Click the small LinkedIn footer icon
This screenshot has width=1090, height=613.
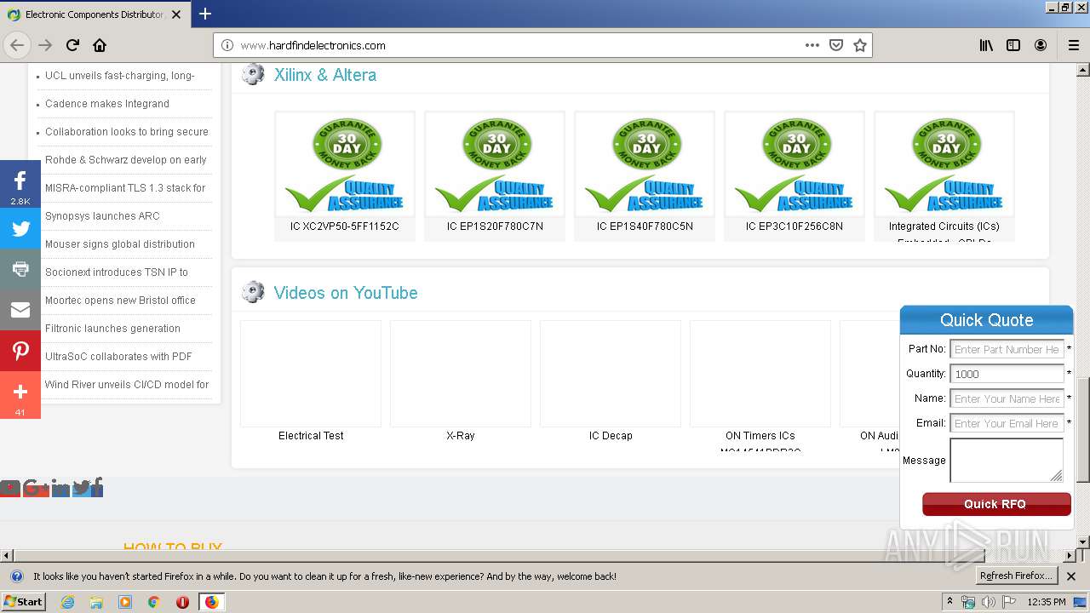point(60,488)
